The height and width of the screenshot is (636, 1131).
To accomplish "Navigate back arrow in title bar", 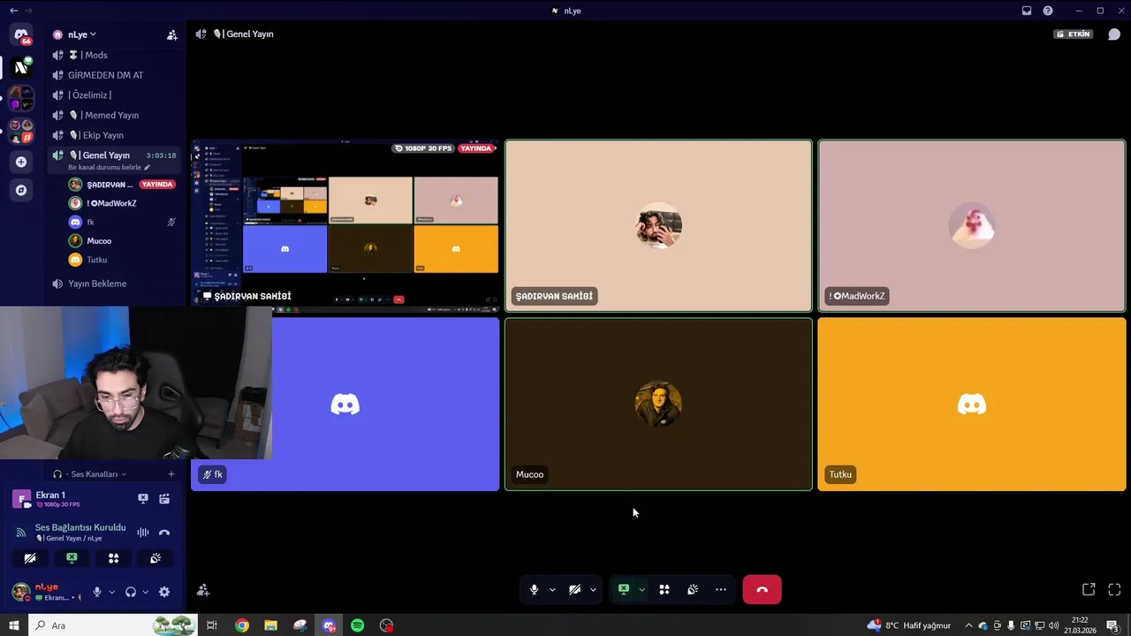I will pos(12,11).
